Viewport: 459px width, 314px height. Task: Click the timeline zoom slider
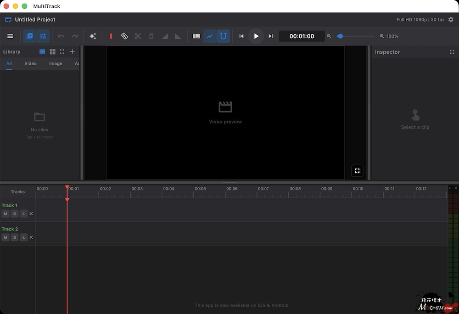(356, 36)
